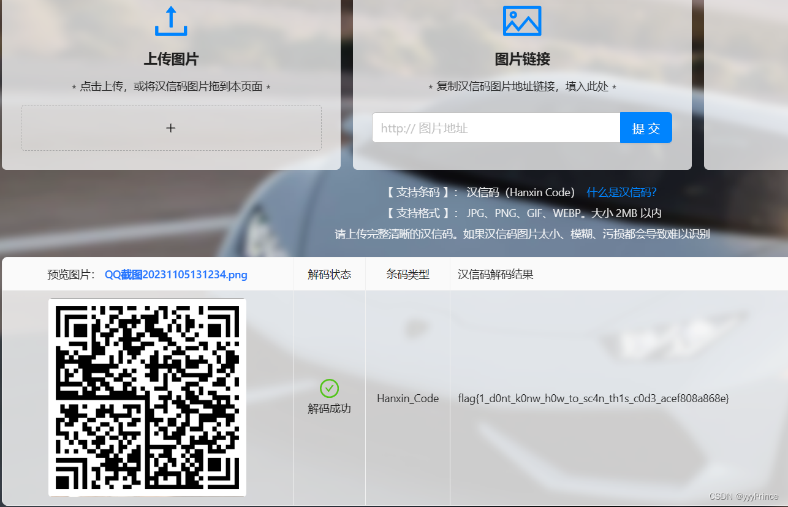Click the Hanxin code preview thumbnail
The width and height of the screenshot is (788, 507).
(x=147, y=397)
